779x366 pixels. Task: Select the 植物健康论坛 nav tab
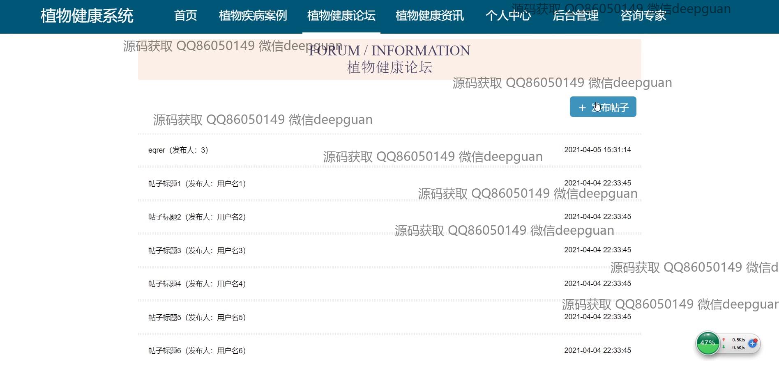click(x=341, y=16)
